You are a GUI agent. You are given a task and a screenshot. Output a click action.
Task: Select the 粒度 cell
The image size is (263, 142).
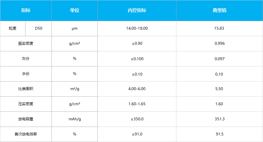(x=13, y=29)
